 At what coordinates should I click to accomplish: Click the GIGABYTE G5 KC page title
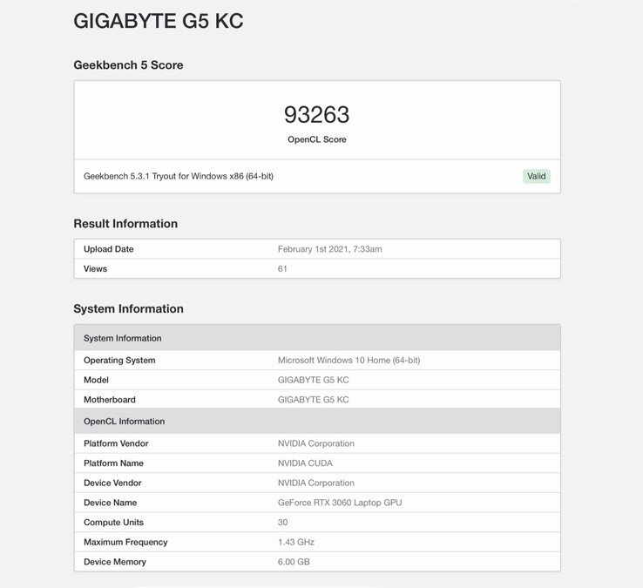(159, 22)
